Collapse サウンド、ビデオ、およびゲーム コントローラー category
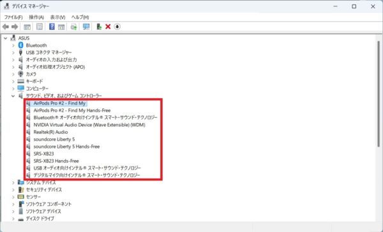The image size is (383, 232). click(x=13, y=96)
